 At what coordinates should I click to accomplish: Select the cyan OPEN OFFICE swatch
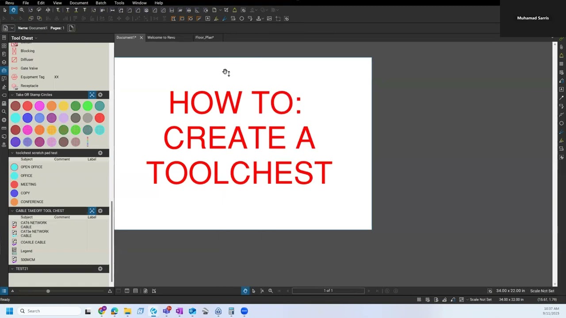pos(14,167)
